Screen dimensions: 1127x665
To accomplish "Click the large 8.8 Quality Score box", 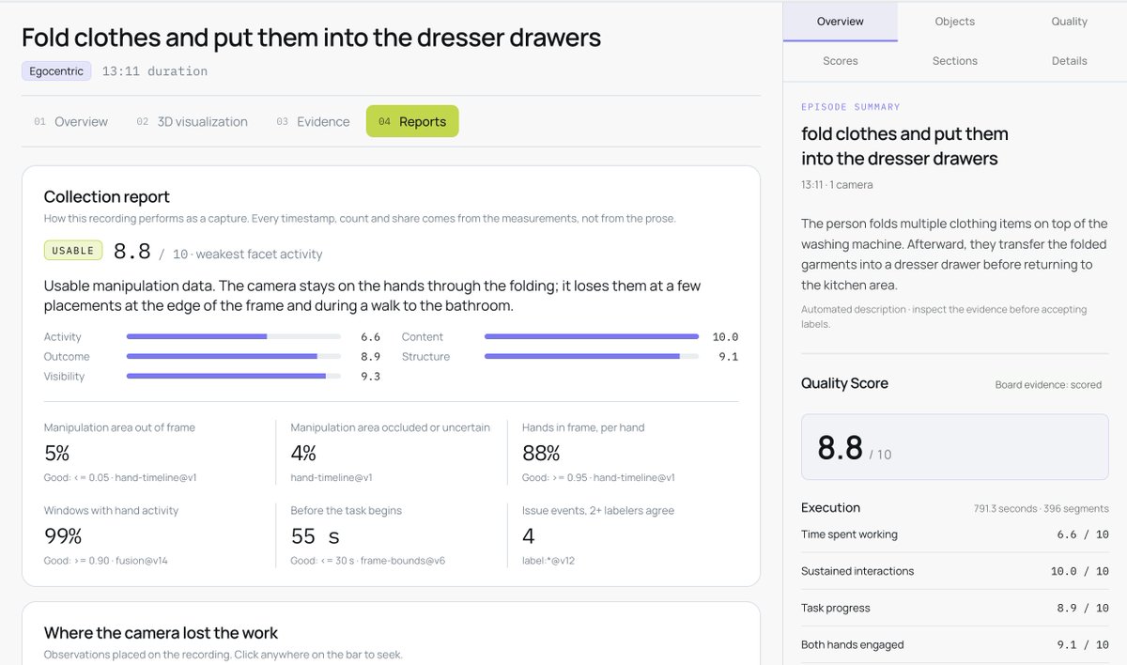I will point(954,447).
